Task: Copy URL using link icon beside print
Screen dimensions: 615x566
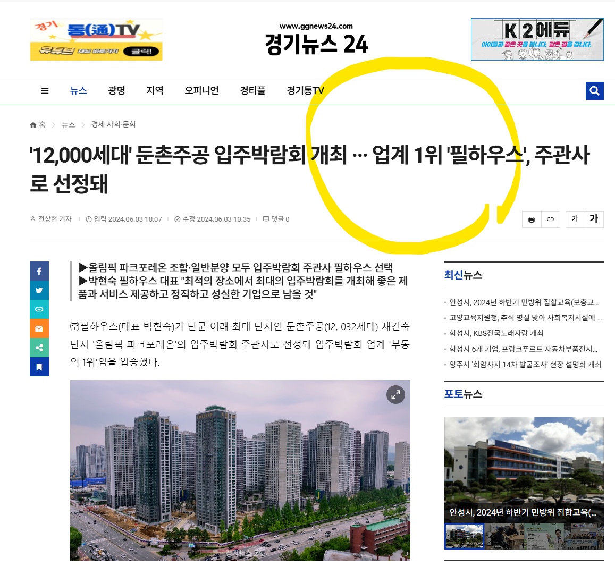Action: tap(550, 219)
